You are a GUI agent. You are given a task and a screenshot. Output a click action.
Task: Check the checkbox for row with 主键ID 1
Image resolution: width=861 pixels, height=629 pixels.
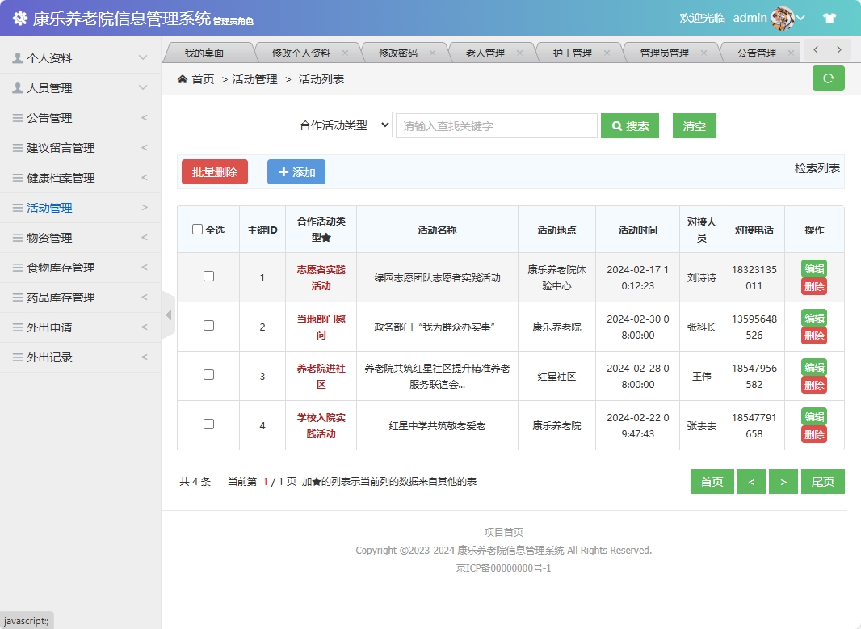[x=208, y=277]
